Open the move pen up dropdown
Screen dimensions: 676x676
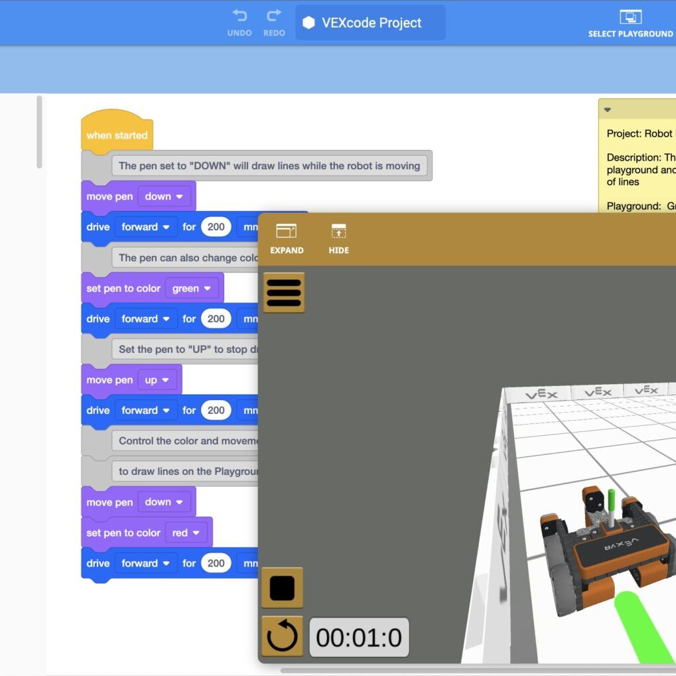pyautogui.click(x=157, y=380)
